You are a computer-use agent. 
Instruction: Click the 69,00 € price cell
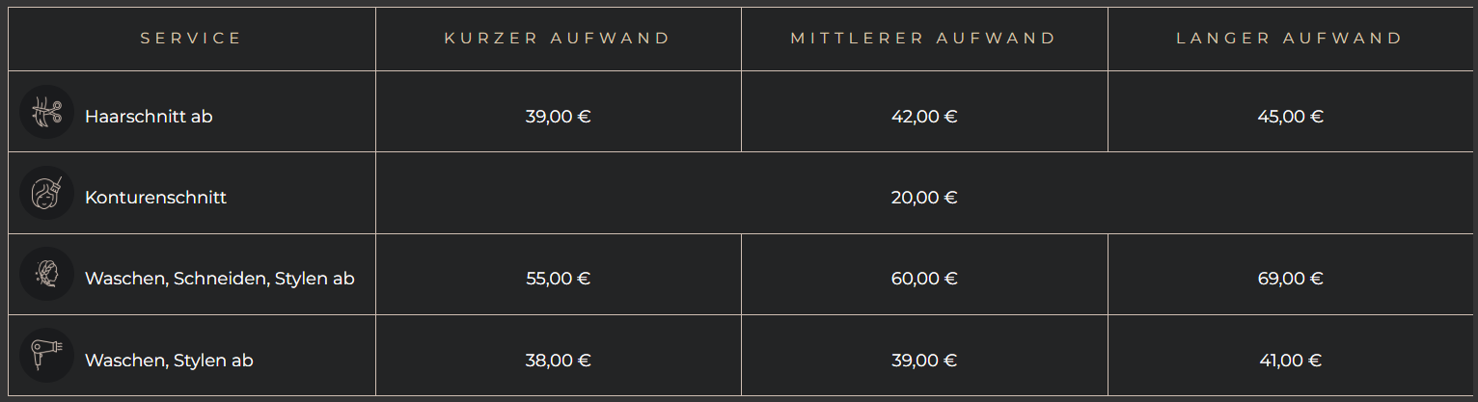click(1291, 279)
